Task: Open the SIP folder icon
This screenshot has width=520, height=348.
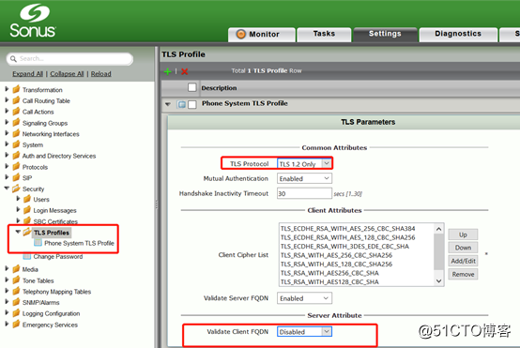Action: [16, 177]
